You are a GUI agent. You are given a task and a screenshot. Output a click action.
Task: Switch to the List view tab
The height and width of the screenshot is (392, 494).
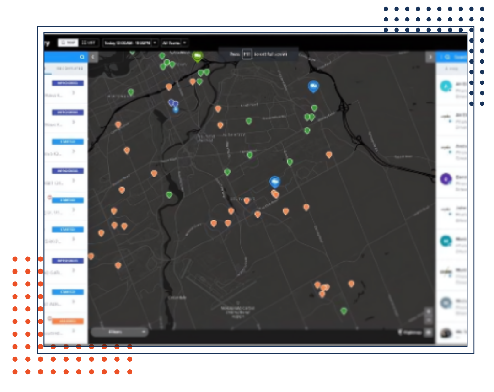[89, 43]
